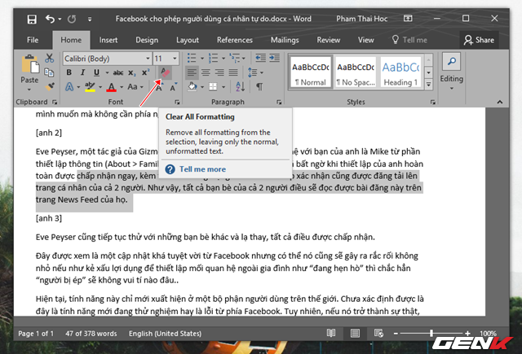The image size is (522, 354).
Task: Copy the selected text
Action: [x=49, y=72]
